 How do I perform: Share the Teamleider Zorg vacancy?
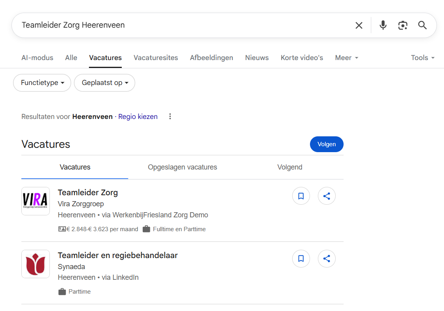327,196
